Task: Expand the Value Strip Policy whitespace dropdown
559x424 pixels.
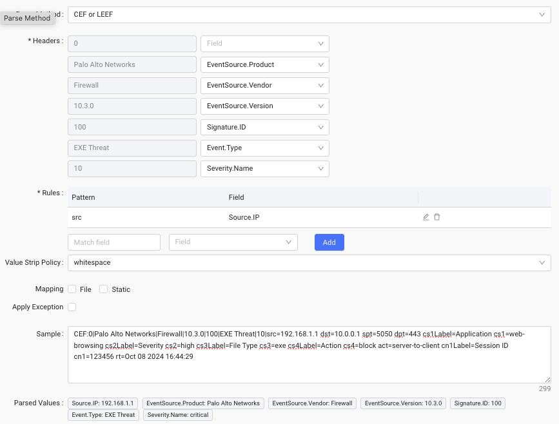Action: 309,263
